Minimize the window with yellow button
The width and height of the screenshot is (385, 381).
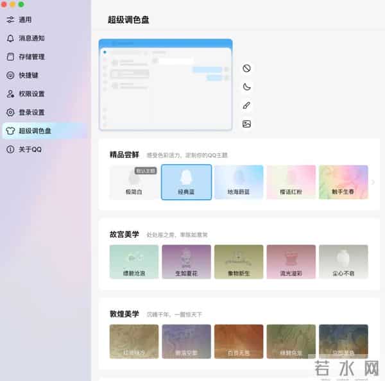[13, 4]
